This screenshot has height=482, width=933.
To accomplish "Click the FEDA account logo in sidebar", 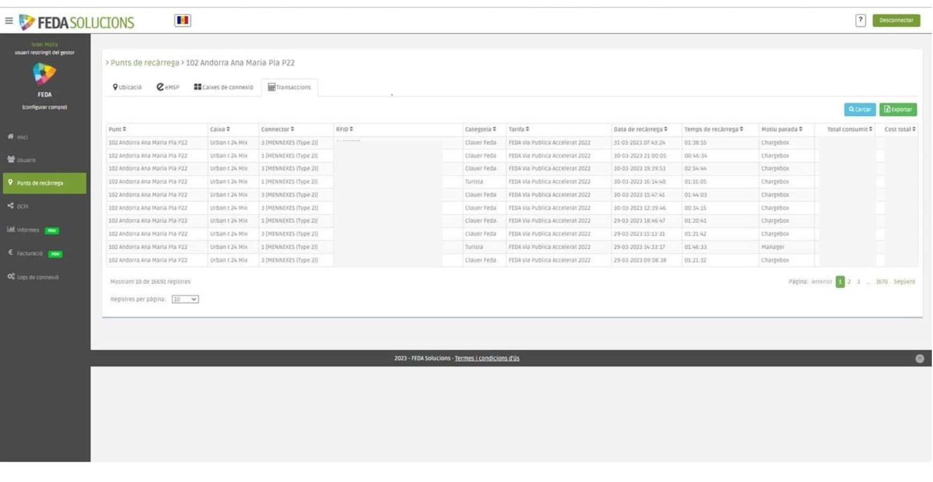I will coord(44,74).
